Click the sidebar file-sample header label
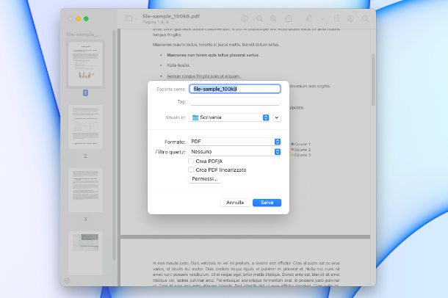This screenshot has height=298, width=448. point(84,34)
